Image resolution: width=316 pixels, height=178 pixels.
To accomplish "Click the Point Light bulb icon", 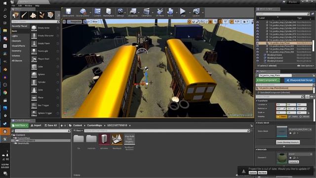I will click(34, 51).
